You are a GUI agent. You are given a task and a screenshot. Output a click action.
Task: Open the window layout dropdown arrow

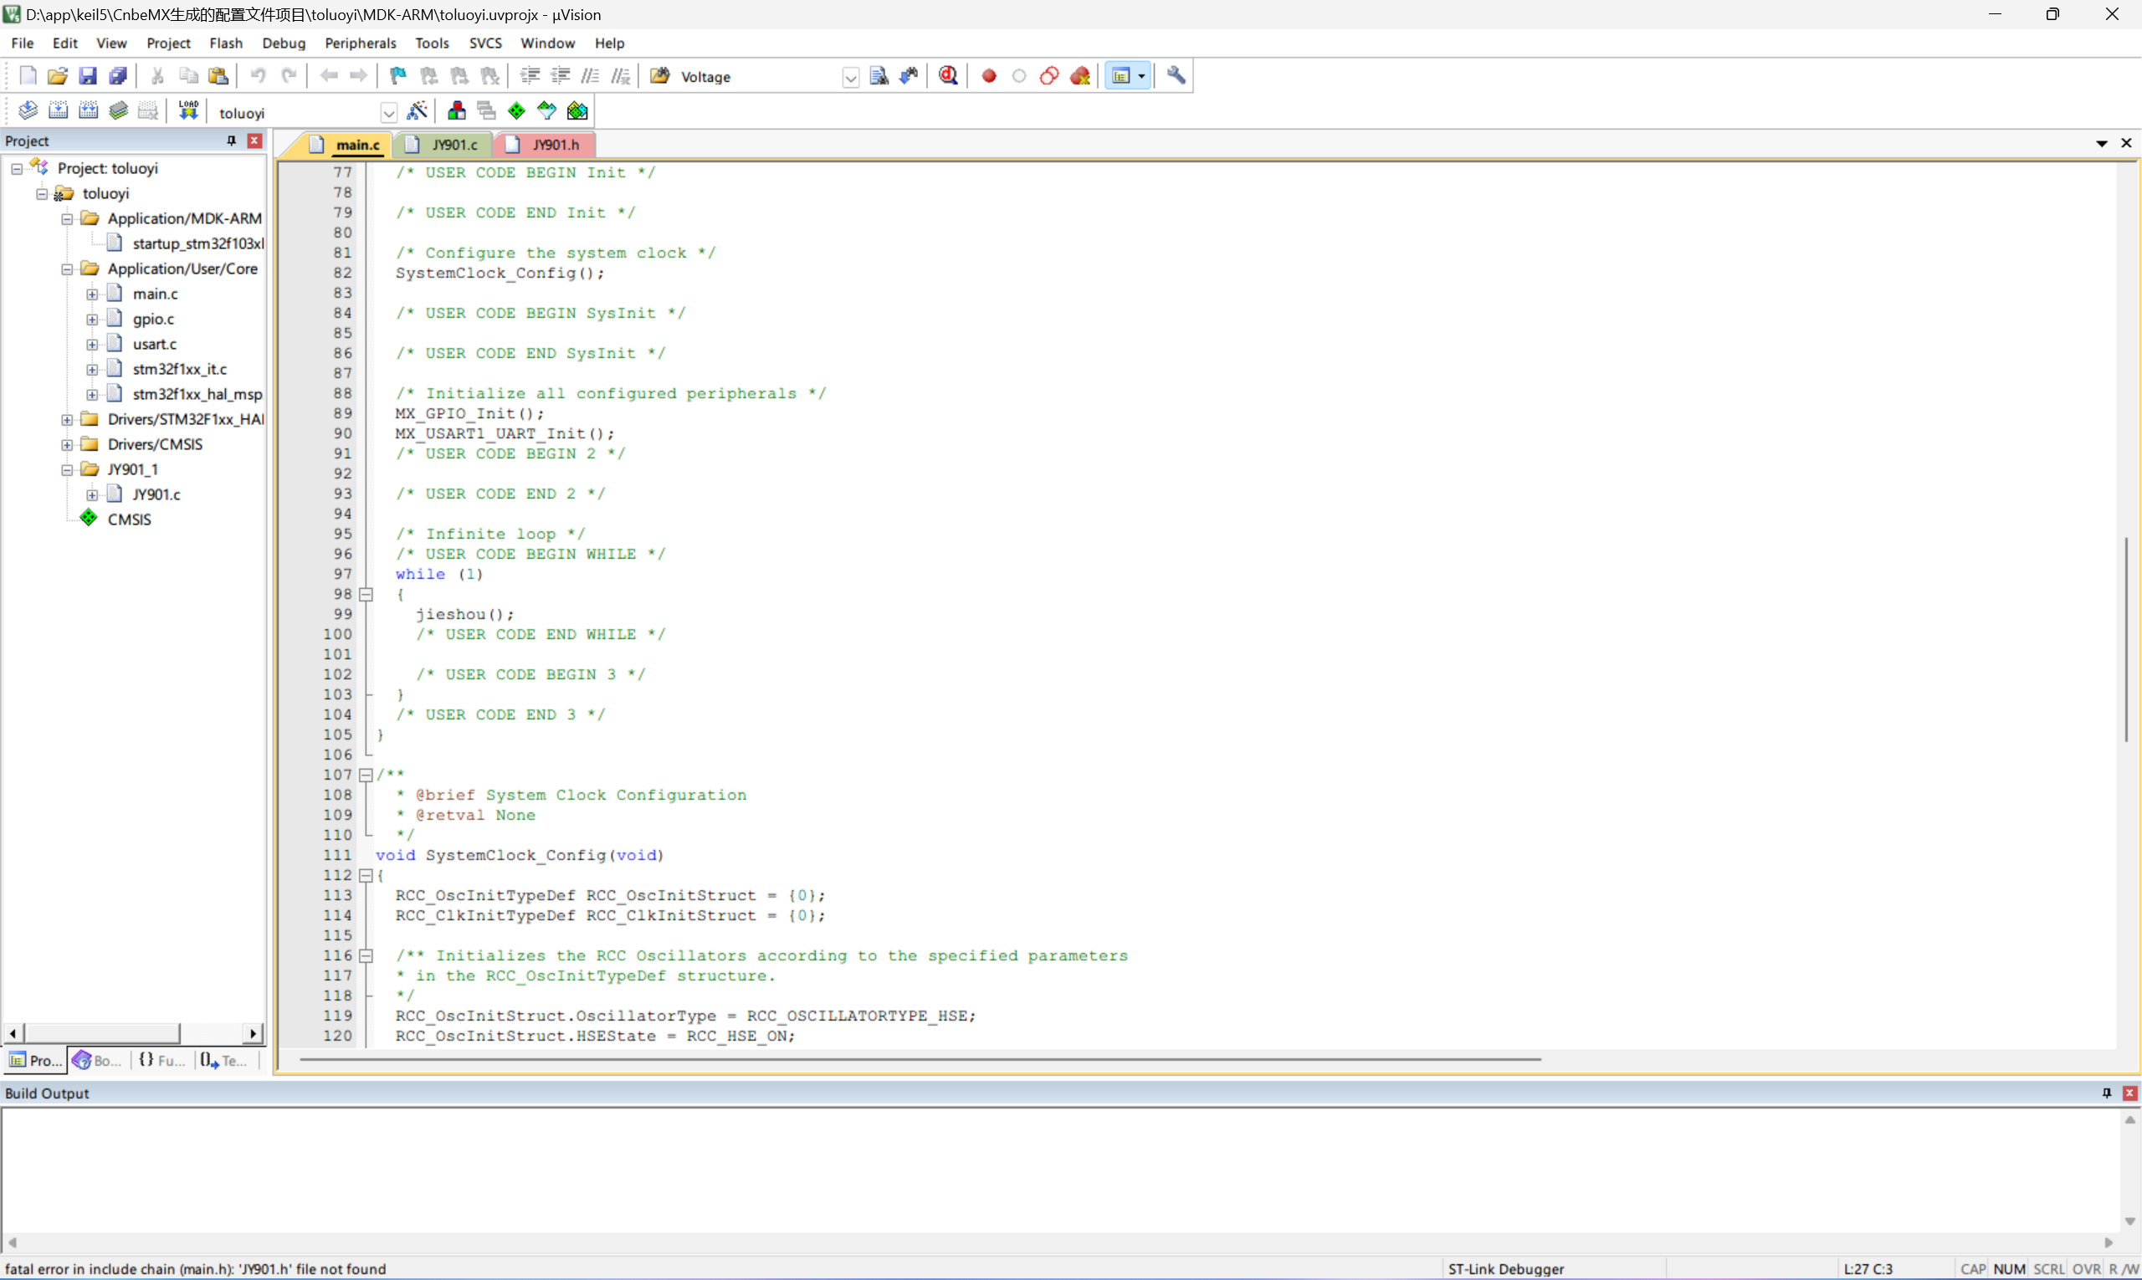(x=1141, y=76)
